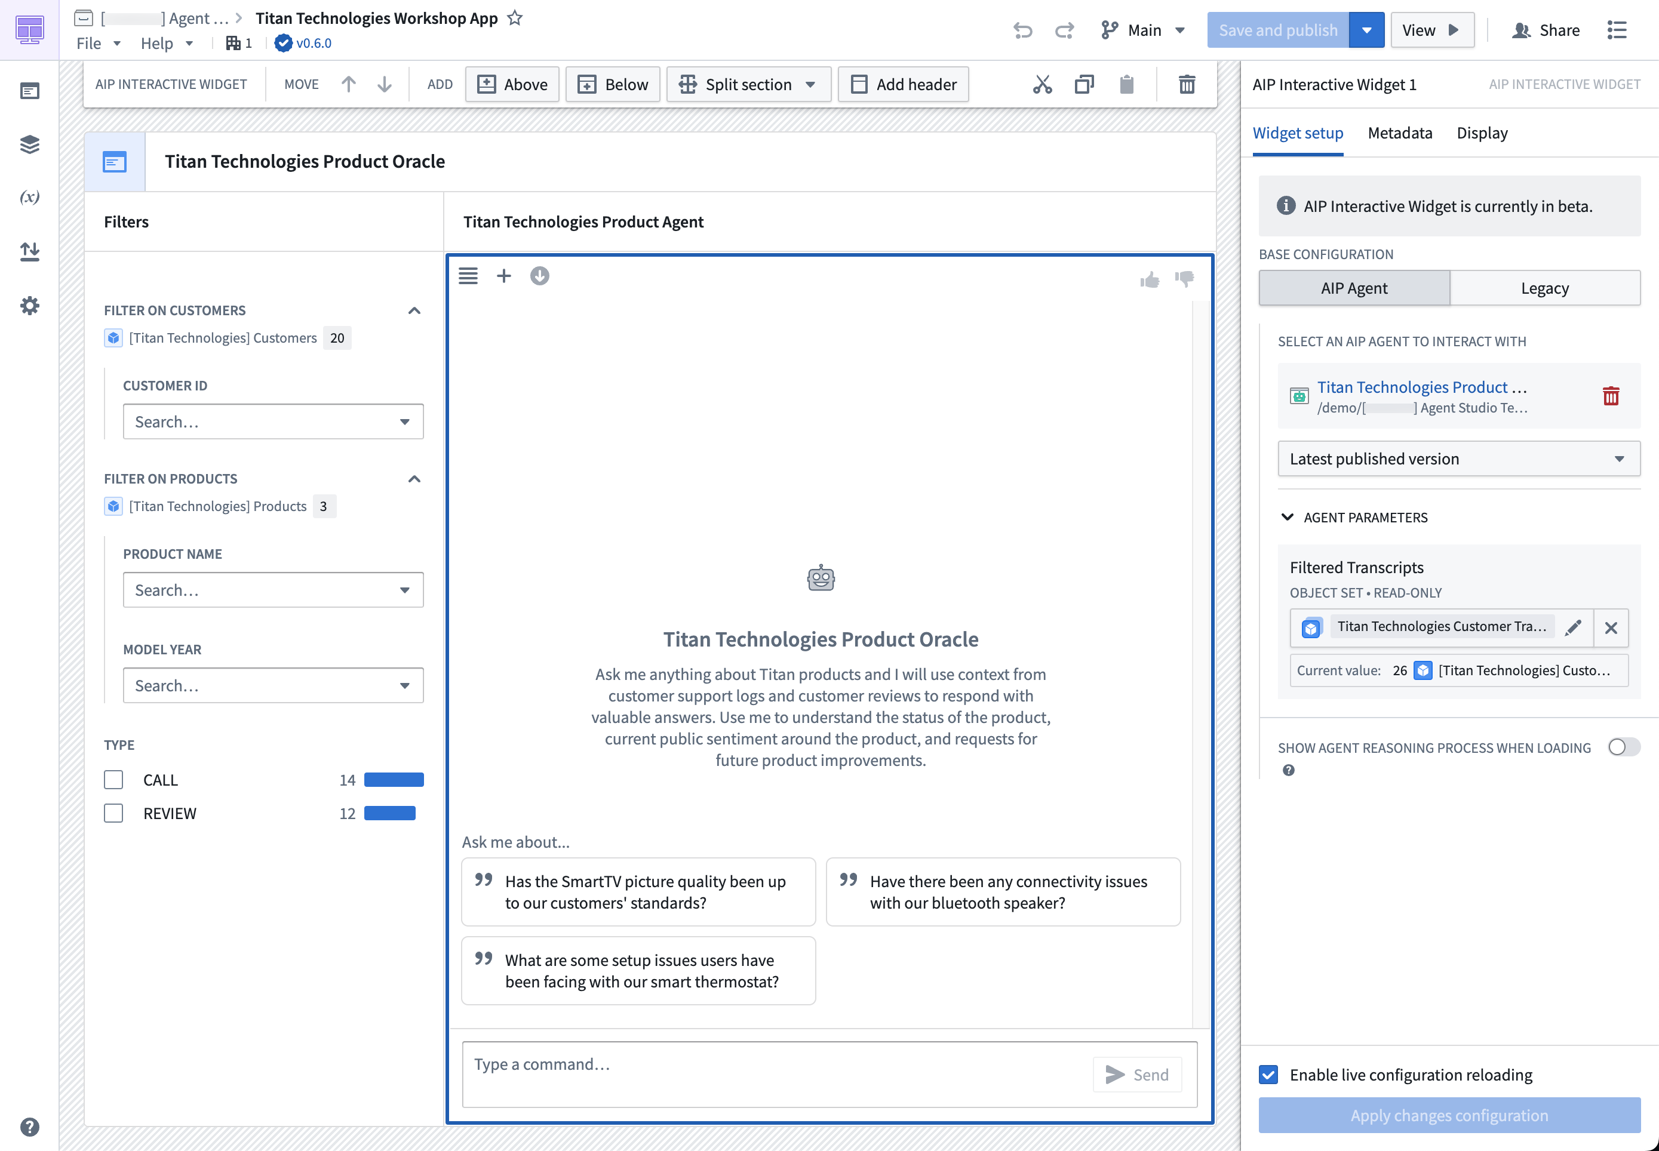Open the Help menu
This screenshot has width=1659, height=1151.
[166, 43]
